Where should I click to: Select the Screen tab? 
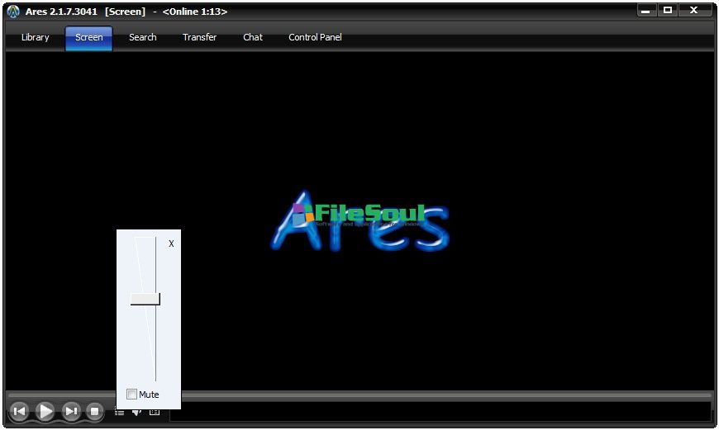point(89,37)
